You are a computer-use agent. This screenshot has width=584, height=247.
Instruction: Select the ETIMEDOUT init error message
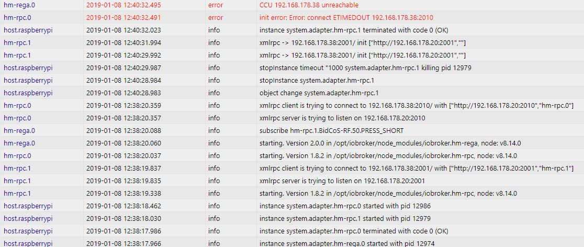[x=346, y=17]
